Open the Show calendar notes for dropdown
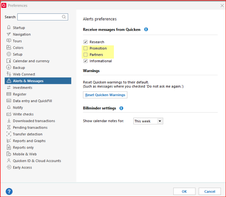Screen dimensions: 226x197 click(148, 121)
